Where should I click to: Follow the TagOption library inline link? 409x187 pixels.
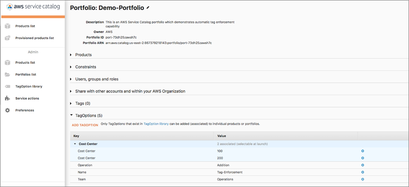(156, 124)
